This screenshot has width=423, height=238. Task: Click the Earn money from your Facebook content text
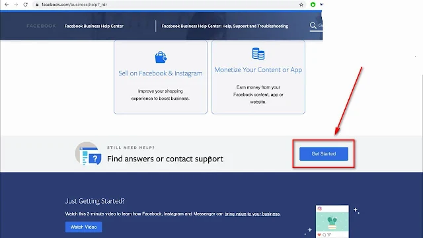tap(258, 95)
